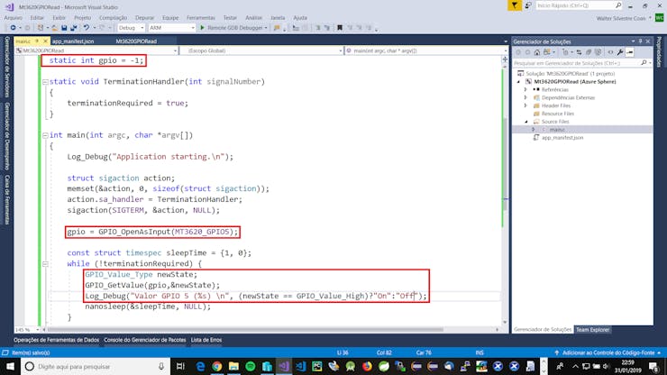667x375 pixels.
Task: Switch to the Team Explorer tab
Action: click(x=592, y=329)
